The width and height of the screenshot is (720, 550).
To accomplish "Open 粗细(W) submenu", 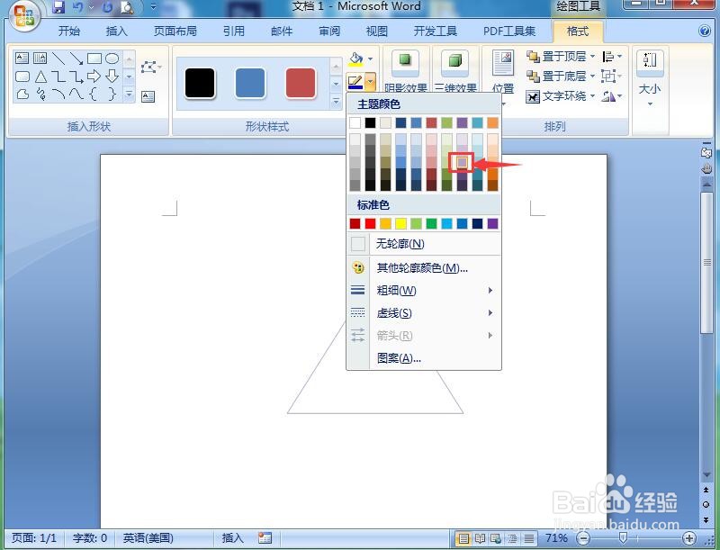I will (x=424, y=290).
